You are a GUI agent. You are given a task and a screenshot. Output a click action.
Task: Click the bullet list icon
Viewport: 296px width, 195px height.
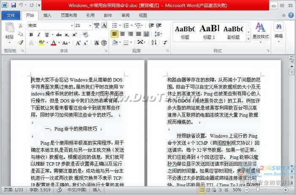point(115,25)
